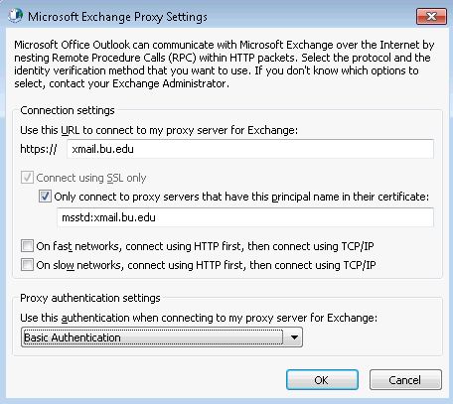Viewport: 453px width, 404px height.
Task: Uncheck the principal name in certificate checkbox
Action: tap(45, 197)
